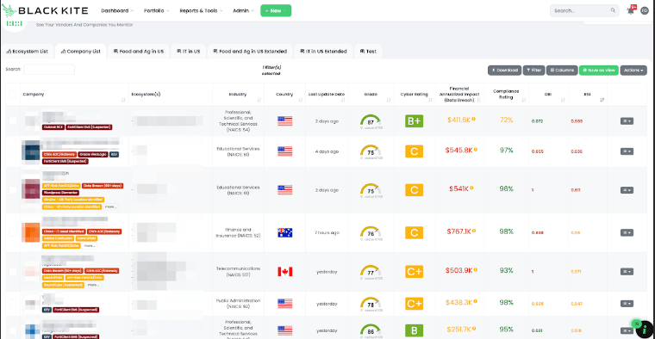The height and width of the screenshot is (339, 655).
Task: Open the Actions dropdown
Action: click(633, 71)
